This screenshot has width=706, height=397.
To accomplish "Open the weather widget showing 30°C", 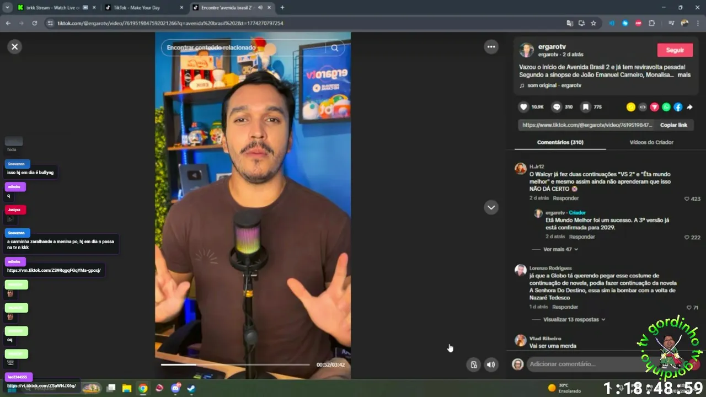I will pyautogui.click(x=564, y=388).
